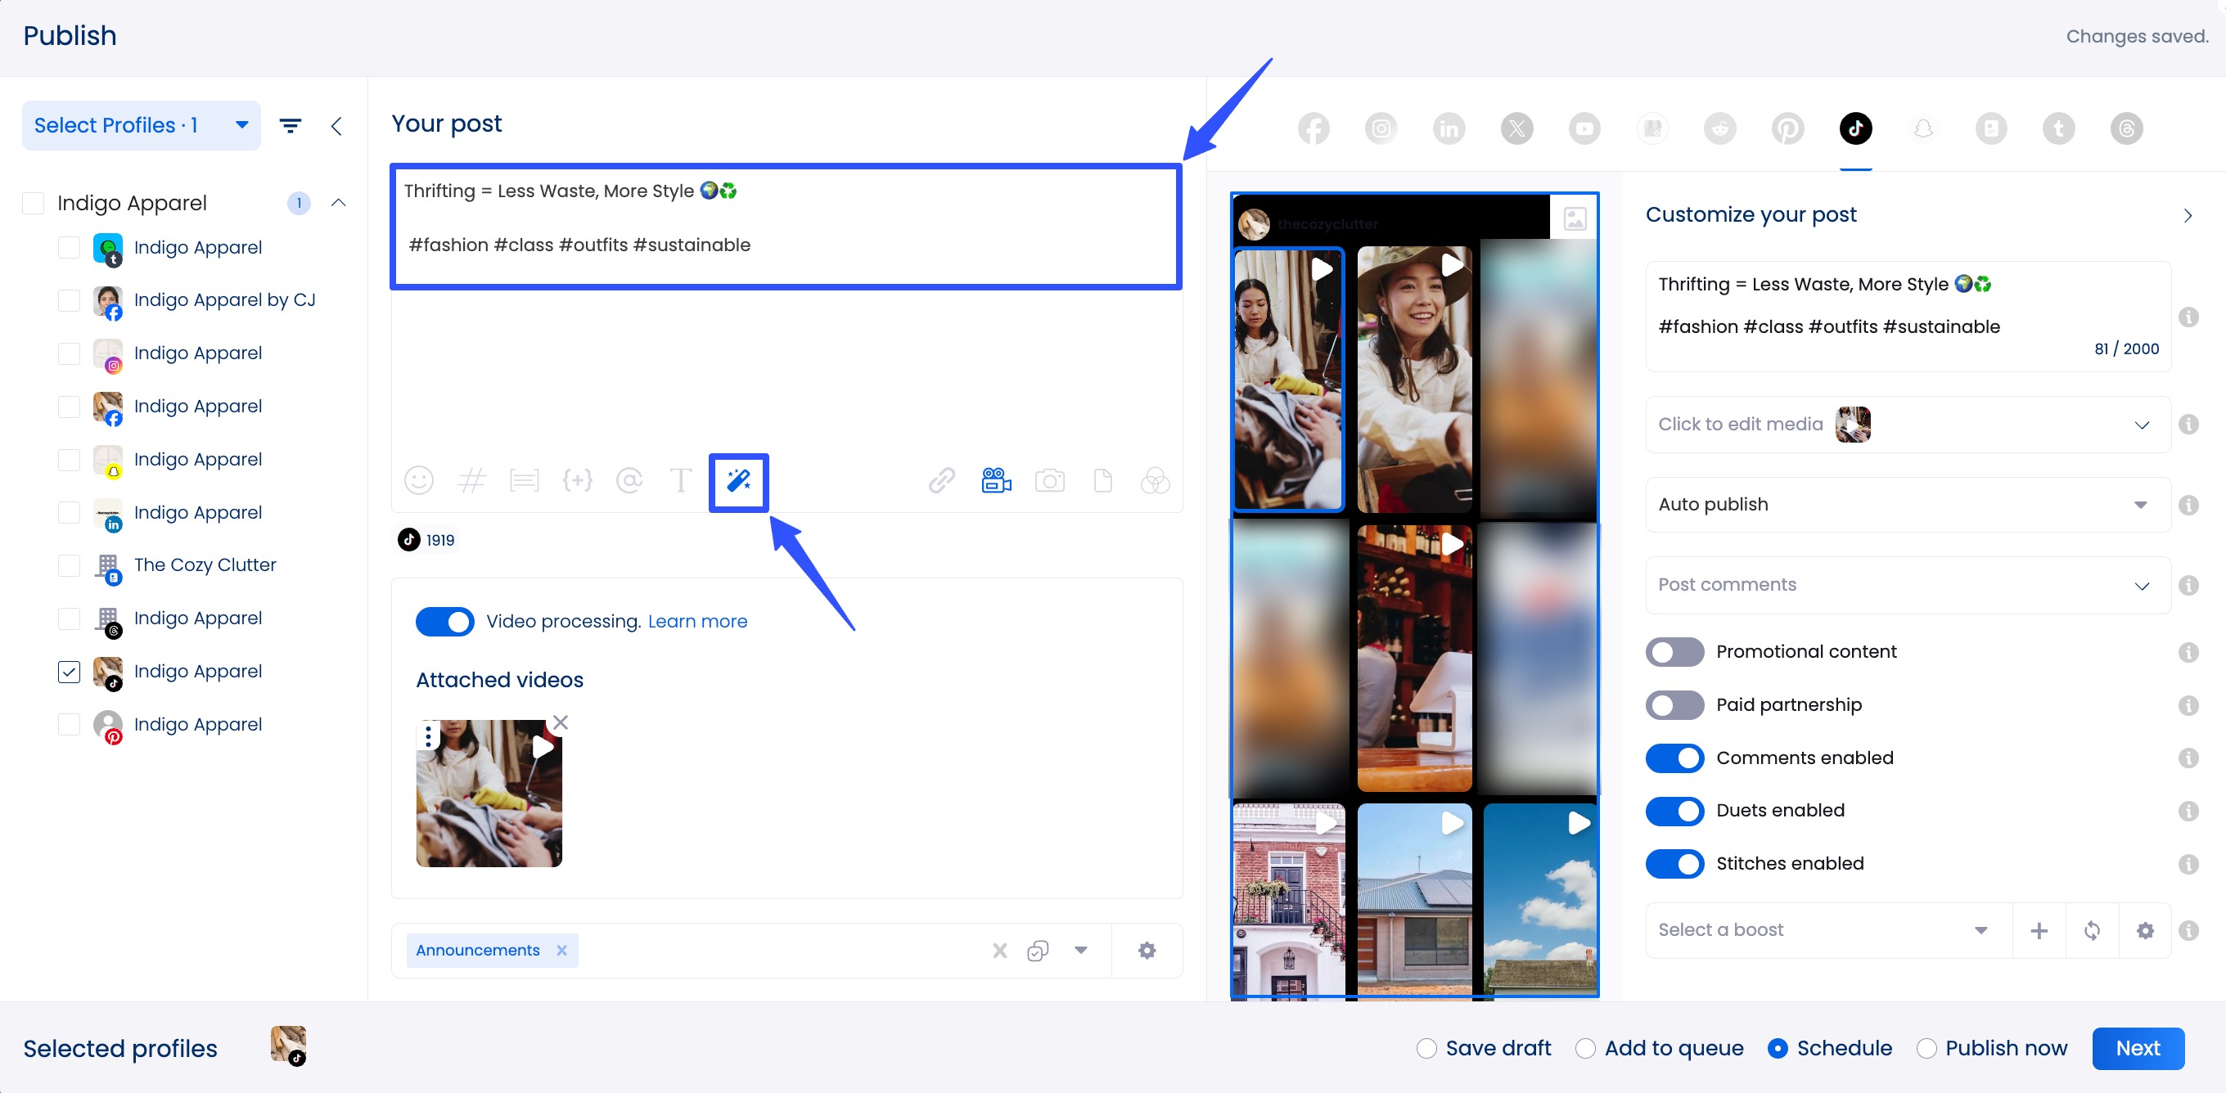Viewport: 2226px width, 1093px height.
Task: Select the TikTok network preview icon
Action: [1854, 128]
